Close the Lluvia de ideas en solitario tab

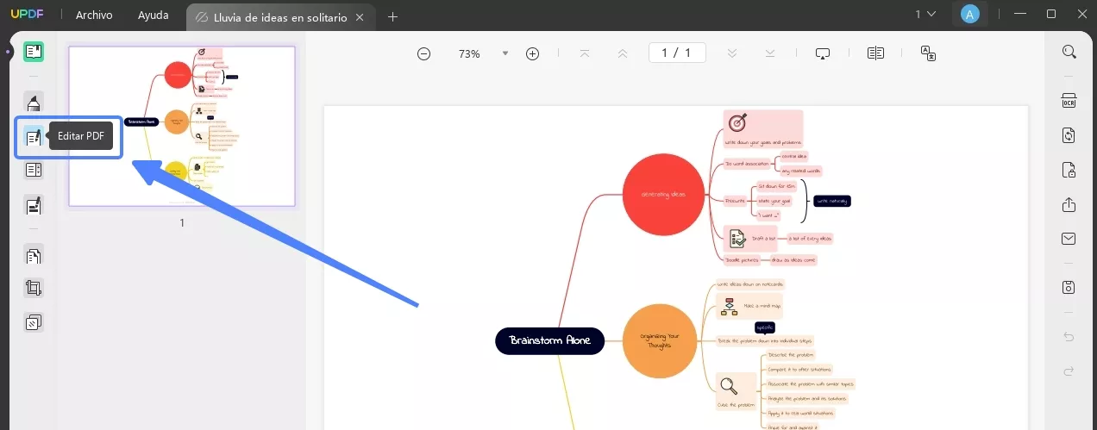pos(360,16)
